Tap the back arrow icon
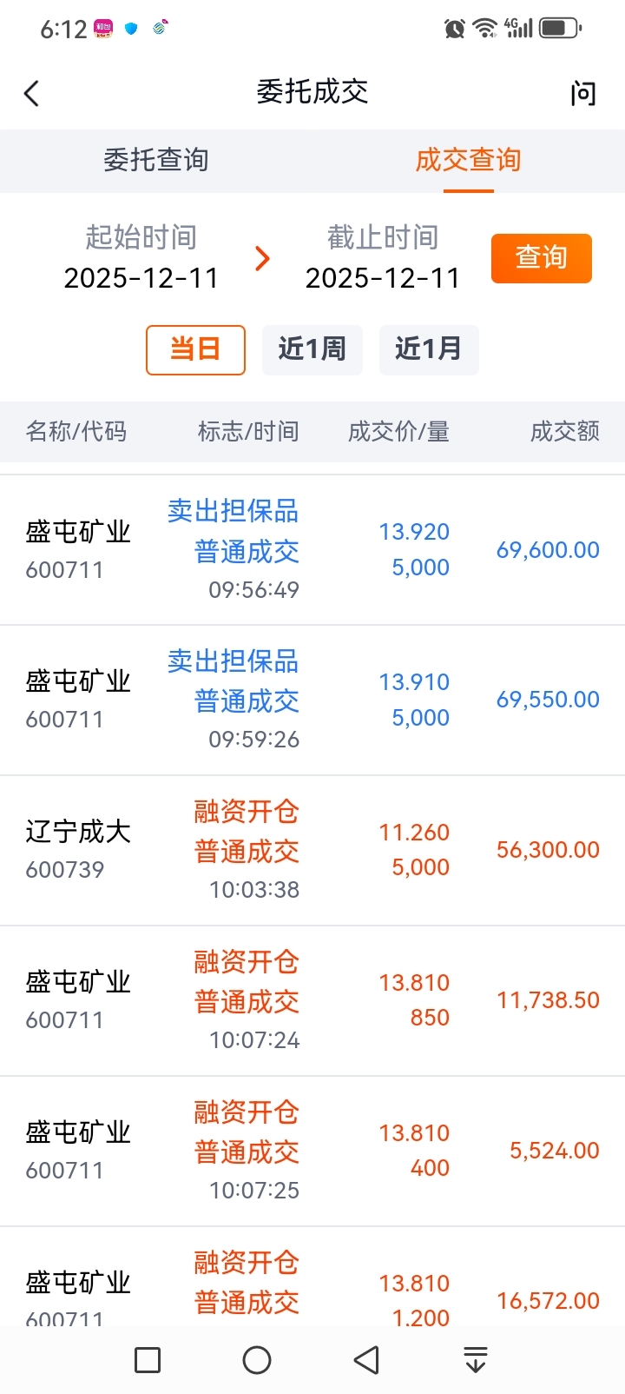The height and width of the screenshot is (1394, 625). [32, 93]
